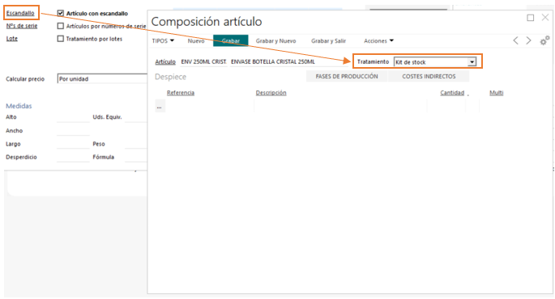Open the settings gears icon in Composición artículo
The width and height of the screenshot is (555, 299).
coord(544,41)
